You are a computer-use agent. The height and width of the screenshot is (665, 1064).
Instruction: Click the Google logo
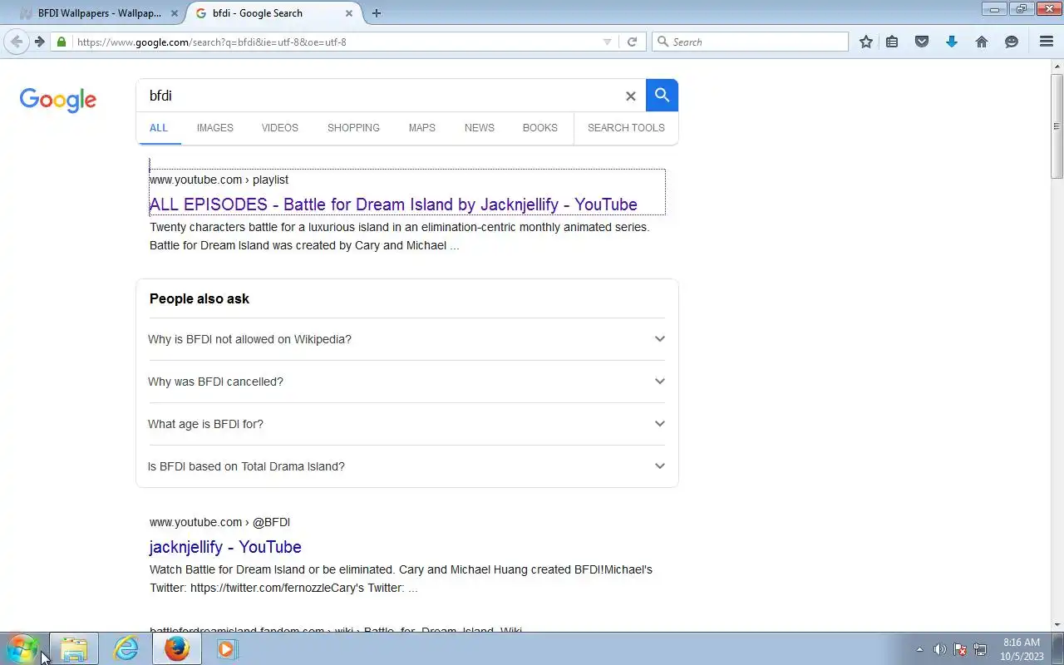[58, 100]
